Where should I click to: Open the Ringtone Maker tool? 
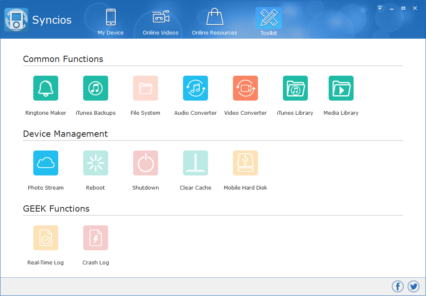pos(46,88)
